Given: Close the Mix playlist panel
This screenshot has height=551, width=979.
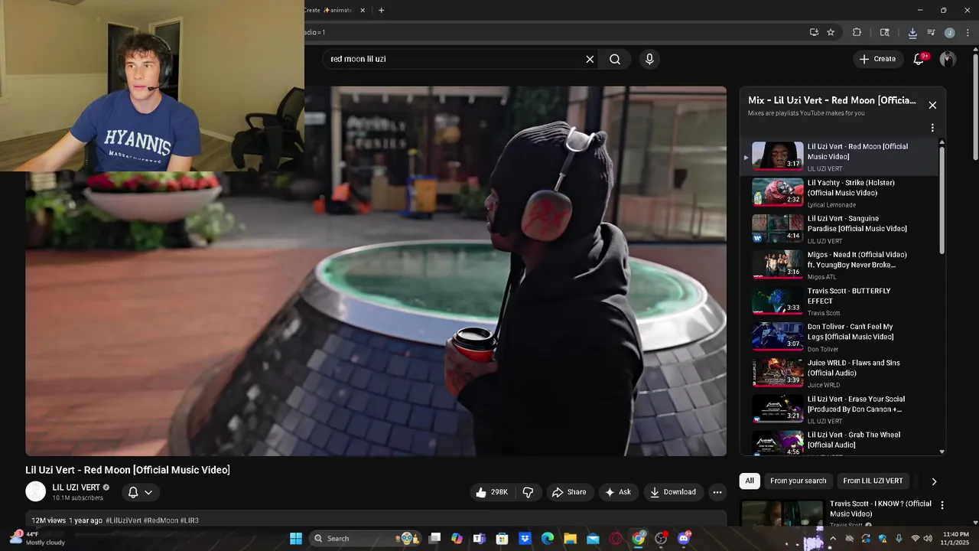Looking at the screenshot, I should pos(932,105).
